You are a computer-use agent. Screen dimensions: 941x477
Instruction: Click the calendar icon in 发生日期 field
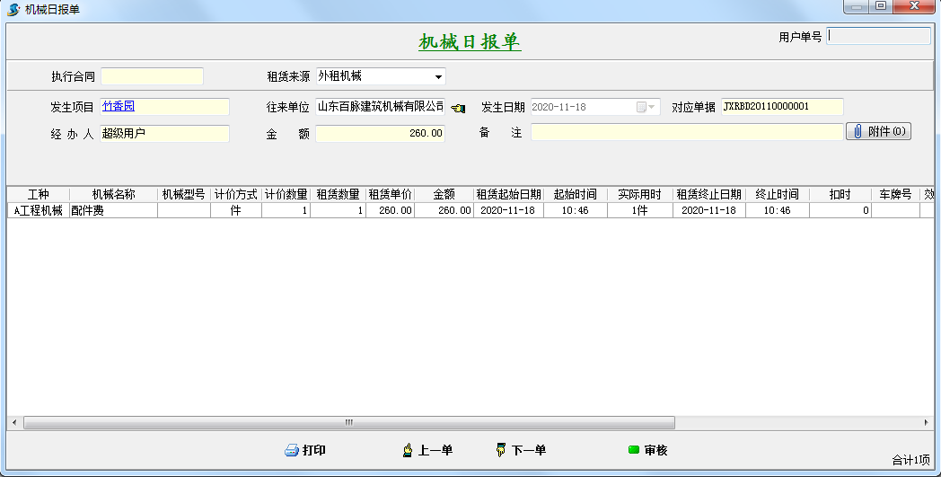coord(641,107)
